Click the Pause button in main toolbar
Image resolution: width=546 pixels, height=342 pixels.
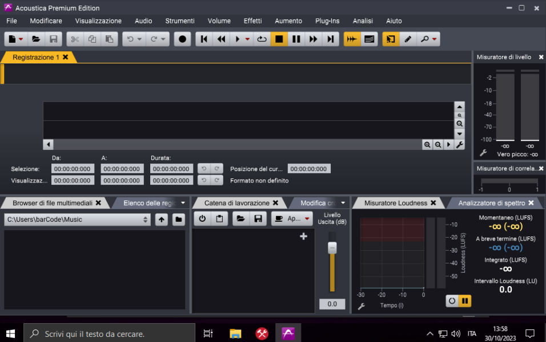coord(296,39)
